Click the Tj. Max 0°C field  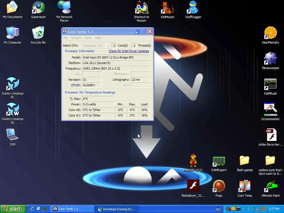coord(98,99)
